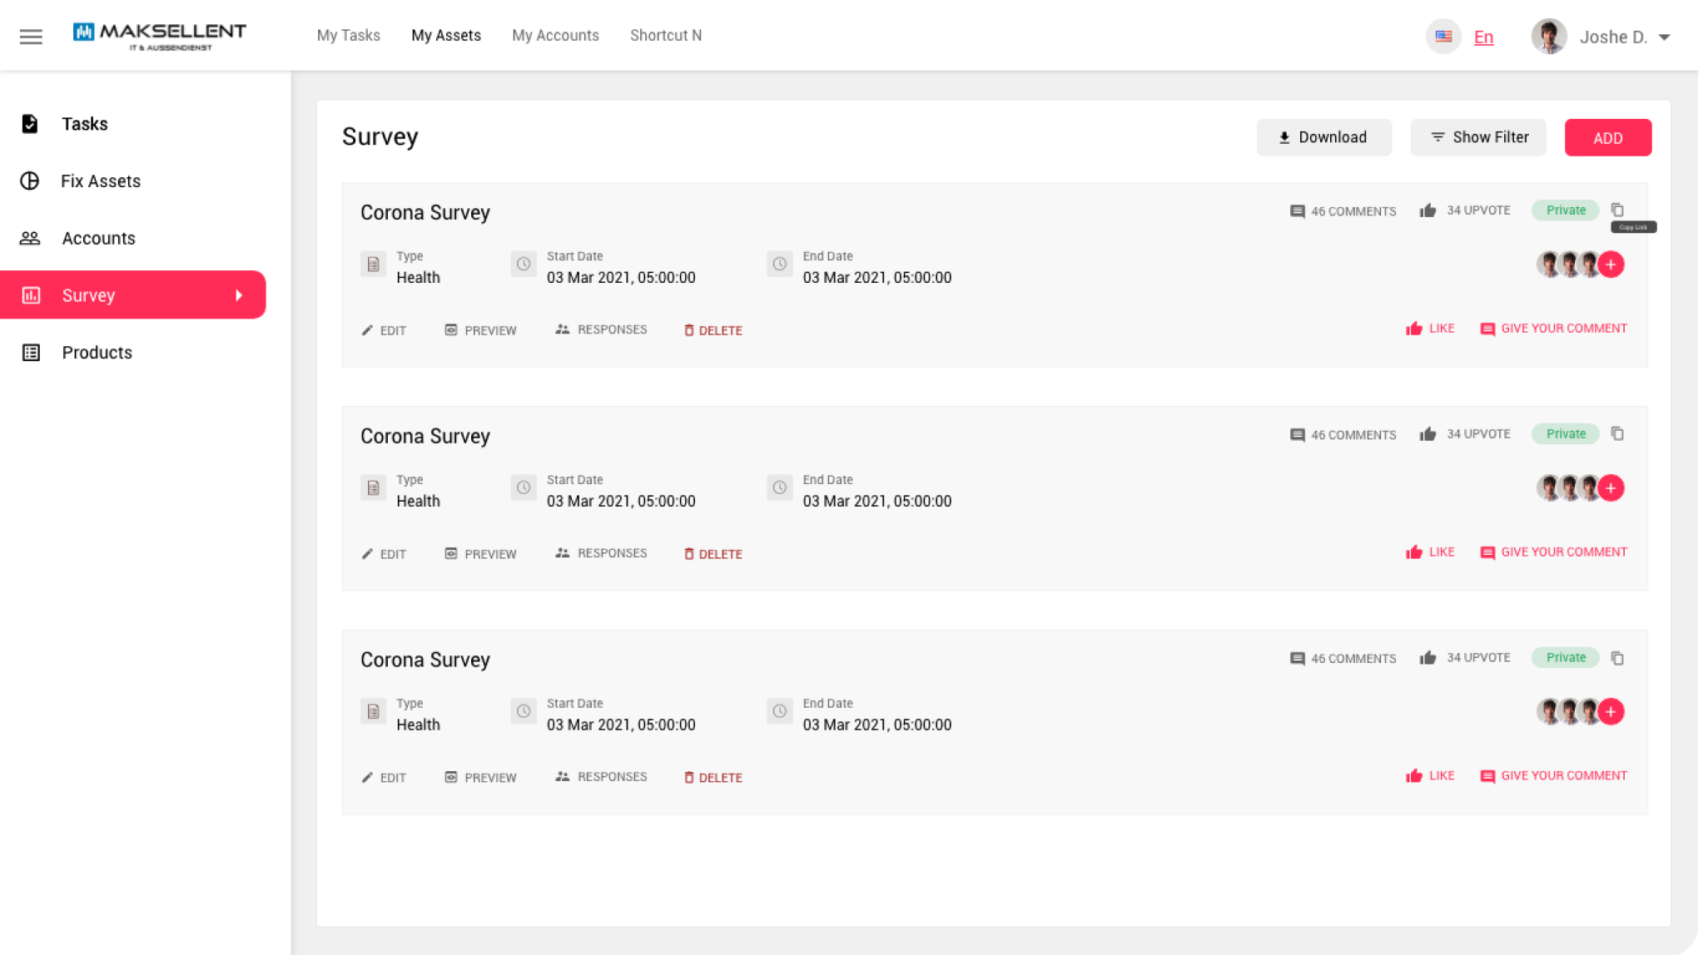The image size is (1698, 955).
Task: Open Fix Assets in the sidebar
Action: tap(100, 181)
